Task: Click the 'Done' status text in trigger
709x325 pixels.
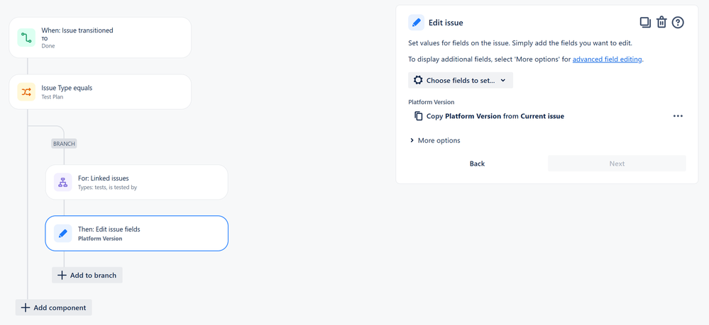Action: [x=48, y=46]
